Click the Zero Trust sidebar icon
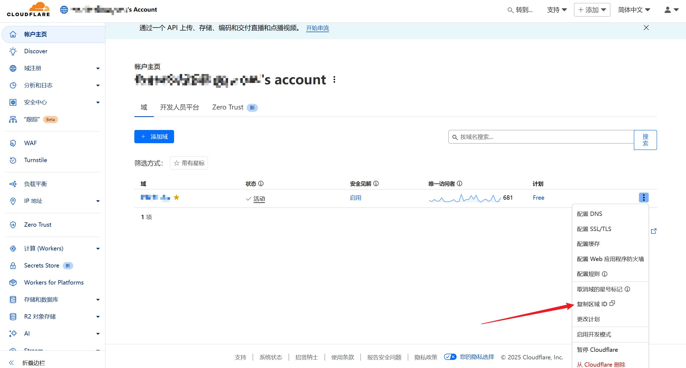The width and height of the screenshot is (686, 368). [x=13, y=225]
